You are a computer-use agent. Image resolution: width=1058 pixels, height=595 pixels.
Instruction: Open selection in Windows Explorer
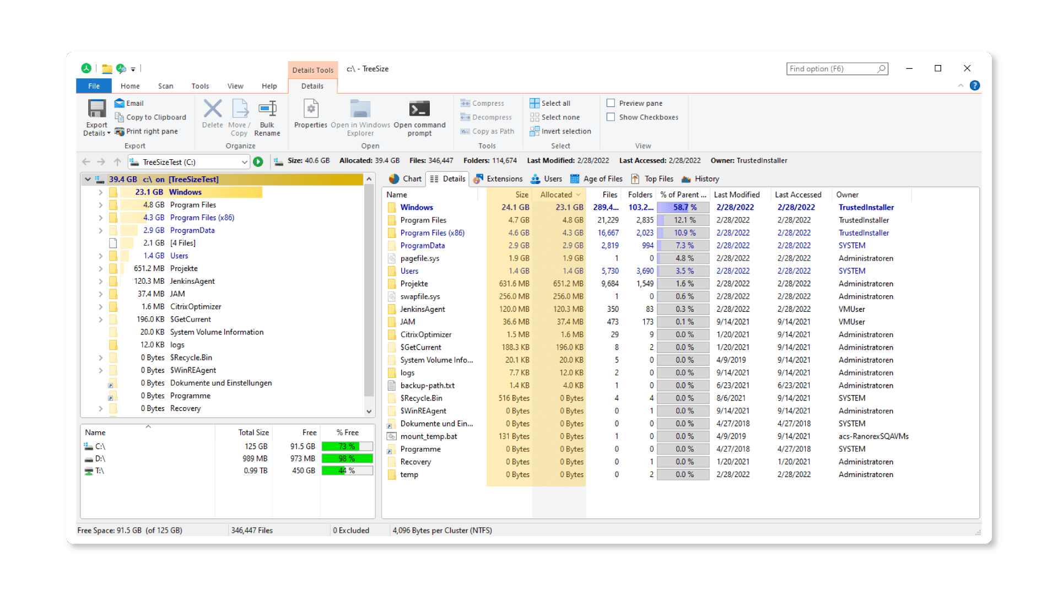(x=360, y=117)
